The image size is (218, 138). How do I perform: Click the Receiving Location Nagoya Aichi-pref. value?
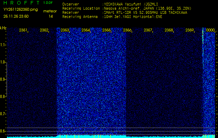148,8
